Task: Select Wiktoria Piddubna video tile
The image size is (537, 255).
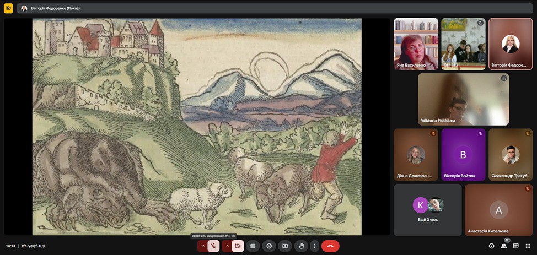Action: click(x=463, y=100)
